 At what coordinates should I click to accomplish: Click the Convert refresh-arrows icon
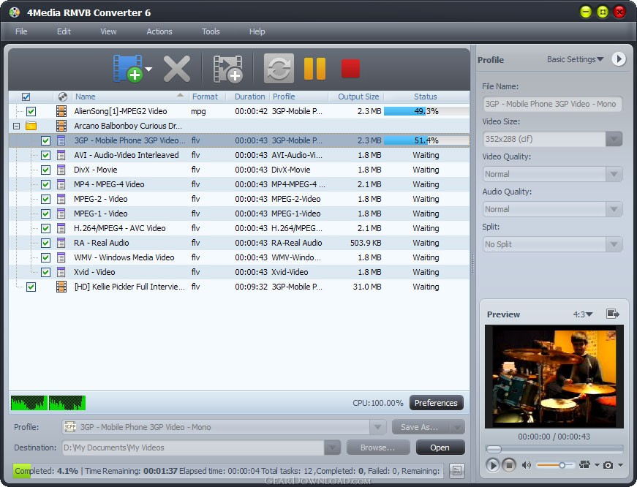(x=279, y=68)
